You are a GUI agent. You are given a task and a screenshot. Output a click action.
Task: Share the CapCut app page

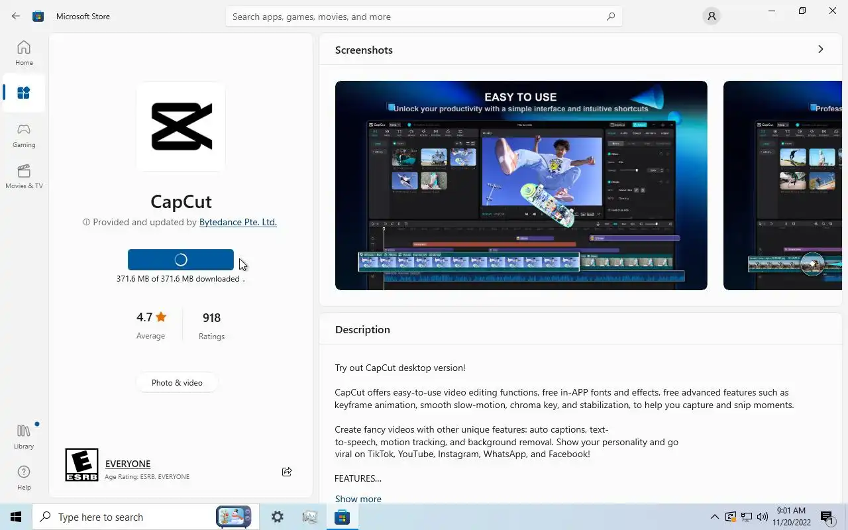coord(287,472)
